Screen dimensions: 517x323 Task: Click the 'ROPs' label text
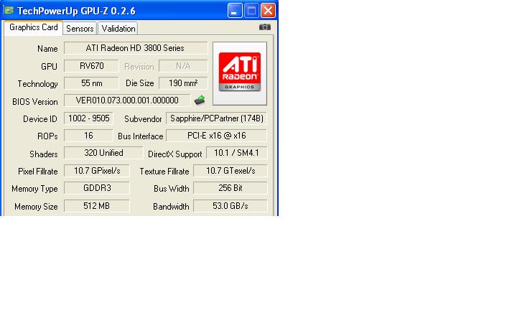pos(47,136)
